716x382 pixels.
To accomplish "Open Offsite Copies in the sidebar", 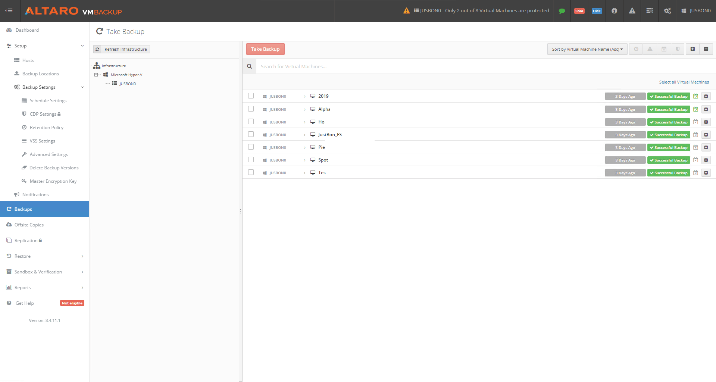I will coord(29,225).
